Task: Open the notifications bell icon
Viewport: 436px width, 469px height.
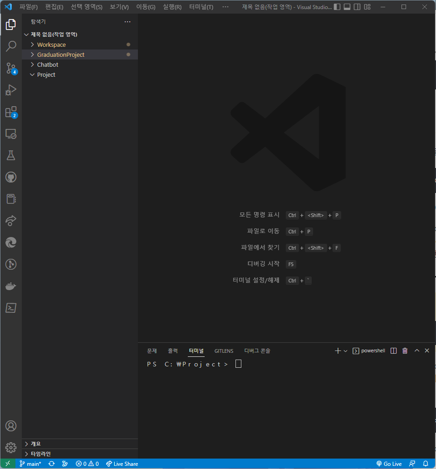Action: point(426,464)
